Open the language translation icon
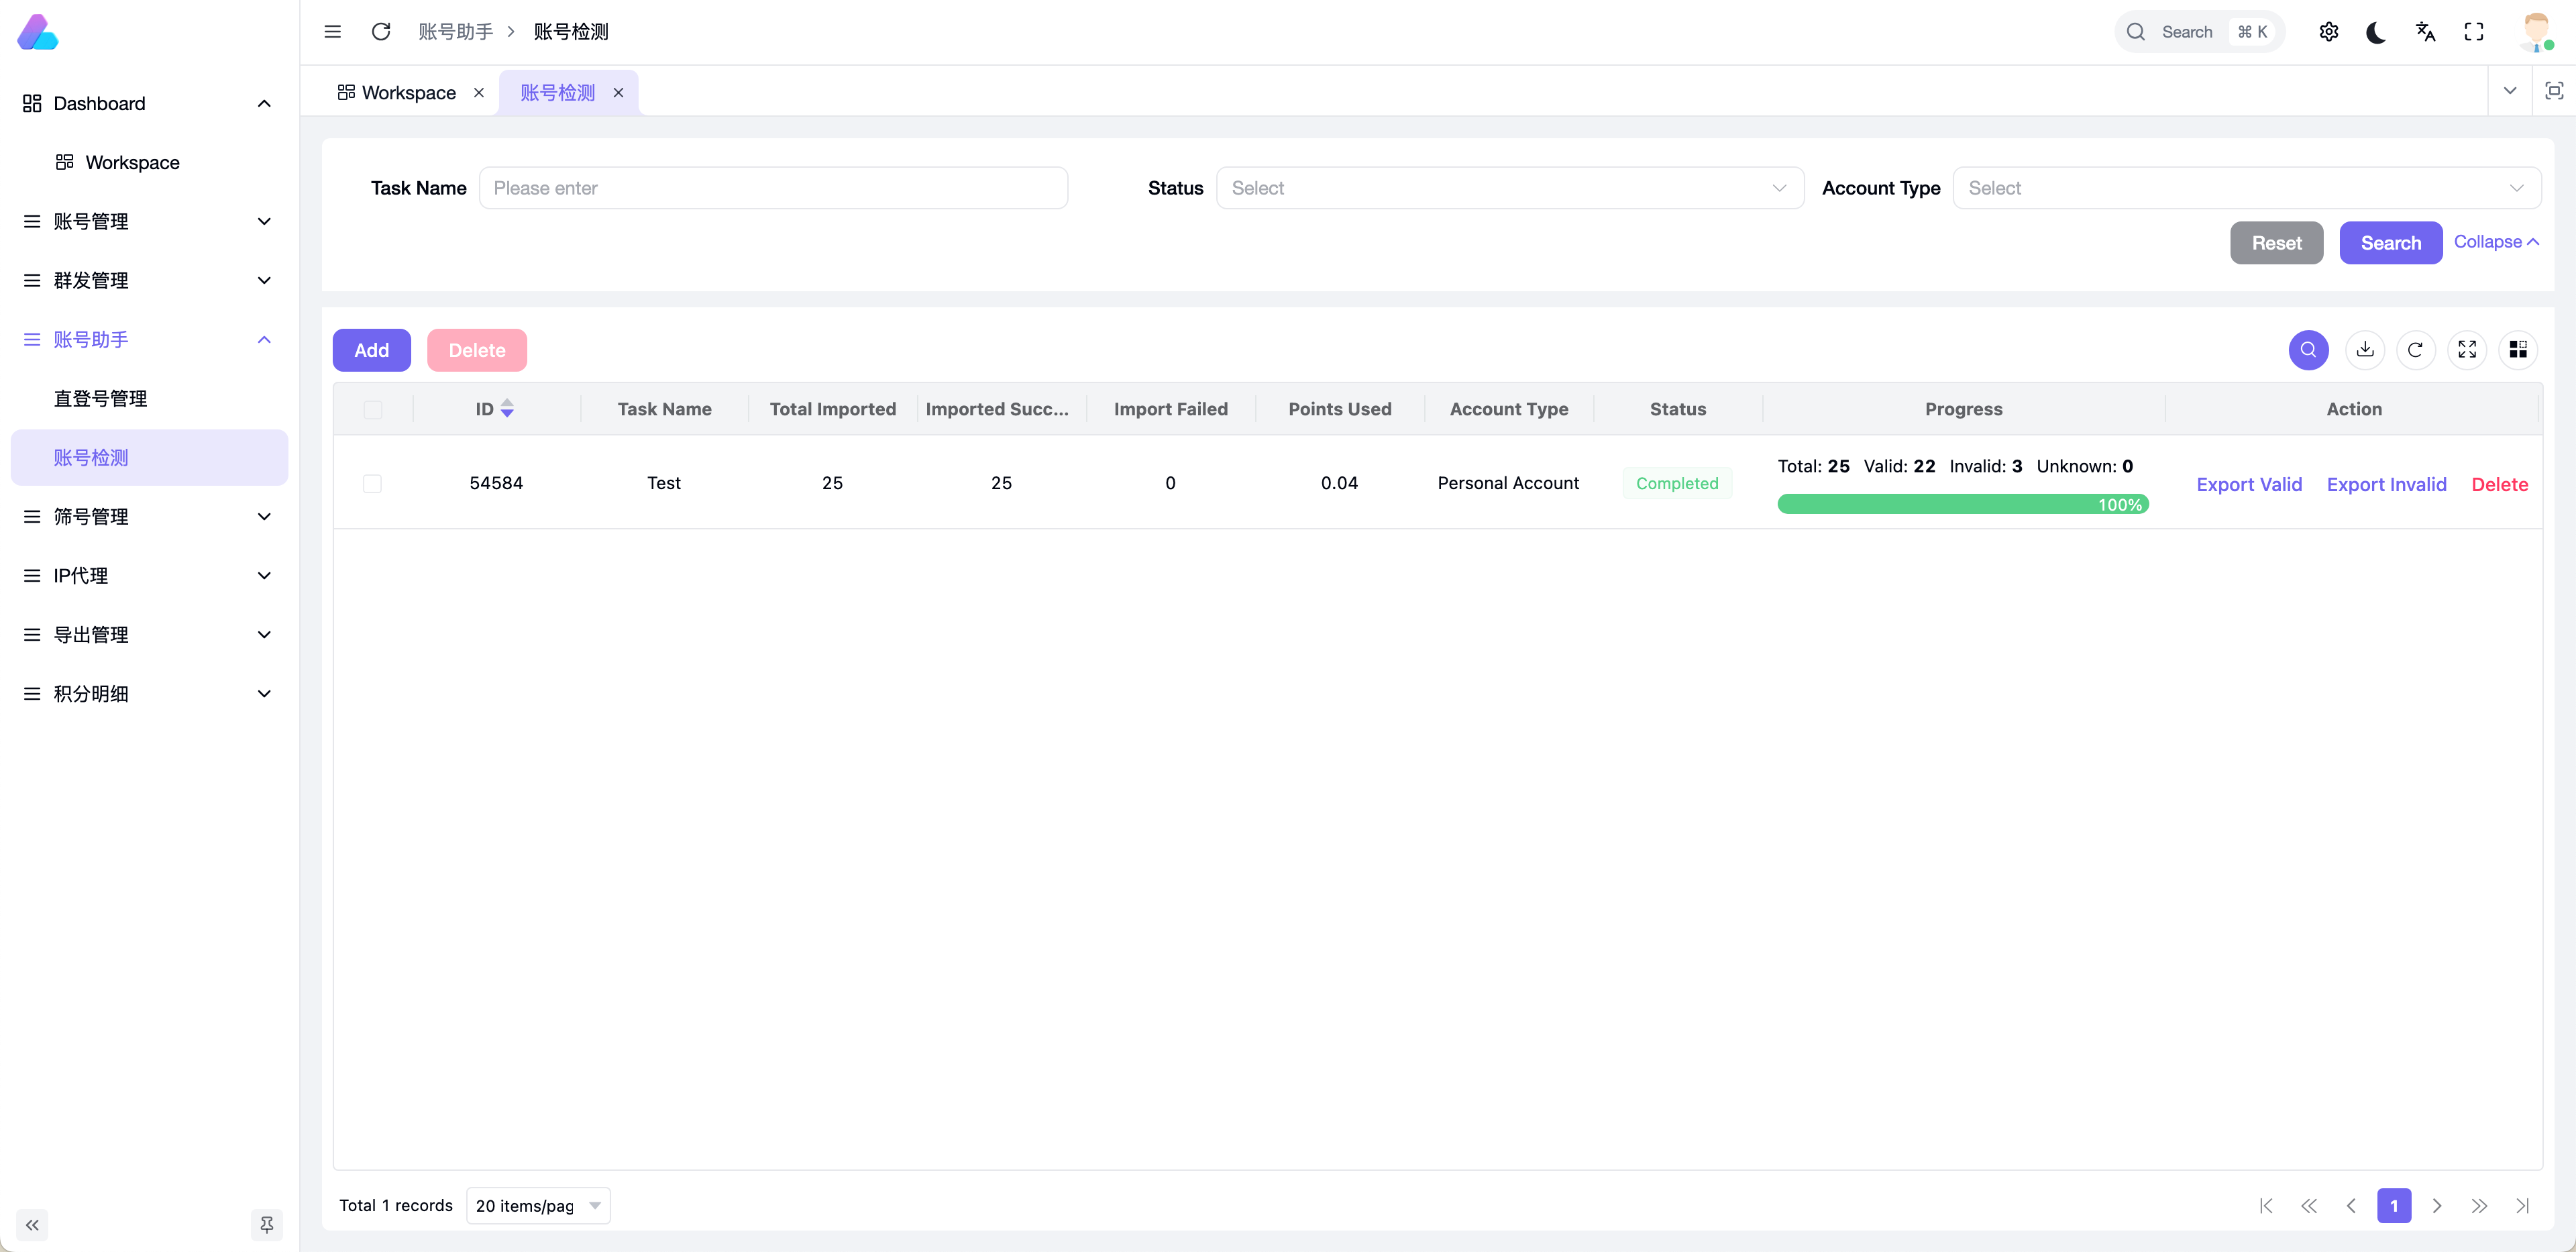This screenshot has height=1252, width=2576. (2425, 32)
